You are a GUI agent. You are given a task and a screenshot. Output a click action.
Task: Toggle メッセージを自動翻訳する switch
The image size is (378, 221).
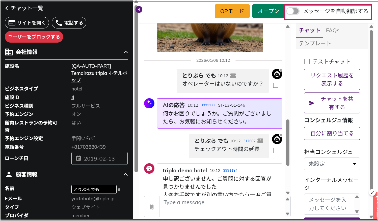[293, 11]
